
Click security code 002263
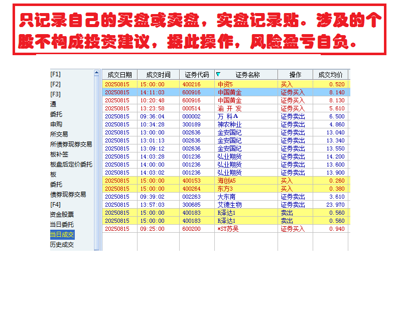tap(191, 197)
